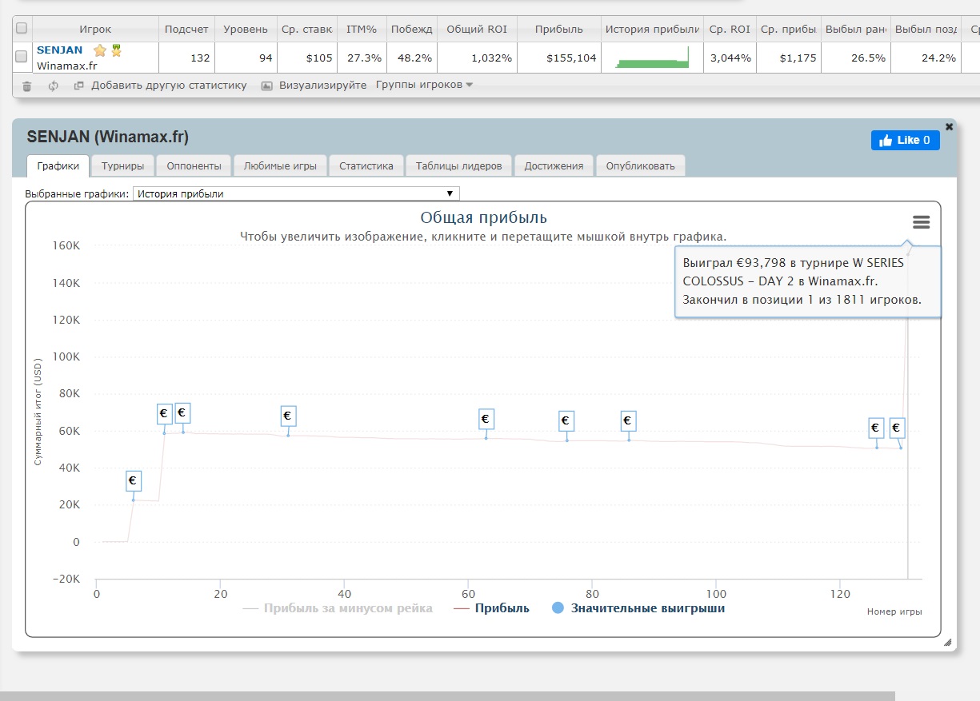
Task: Open the 'Статистика' tab
Action: point(366,165)
